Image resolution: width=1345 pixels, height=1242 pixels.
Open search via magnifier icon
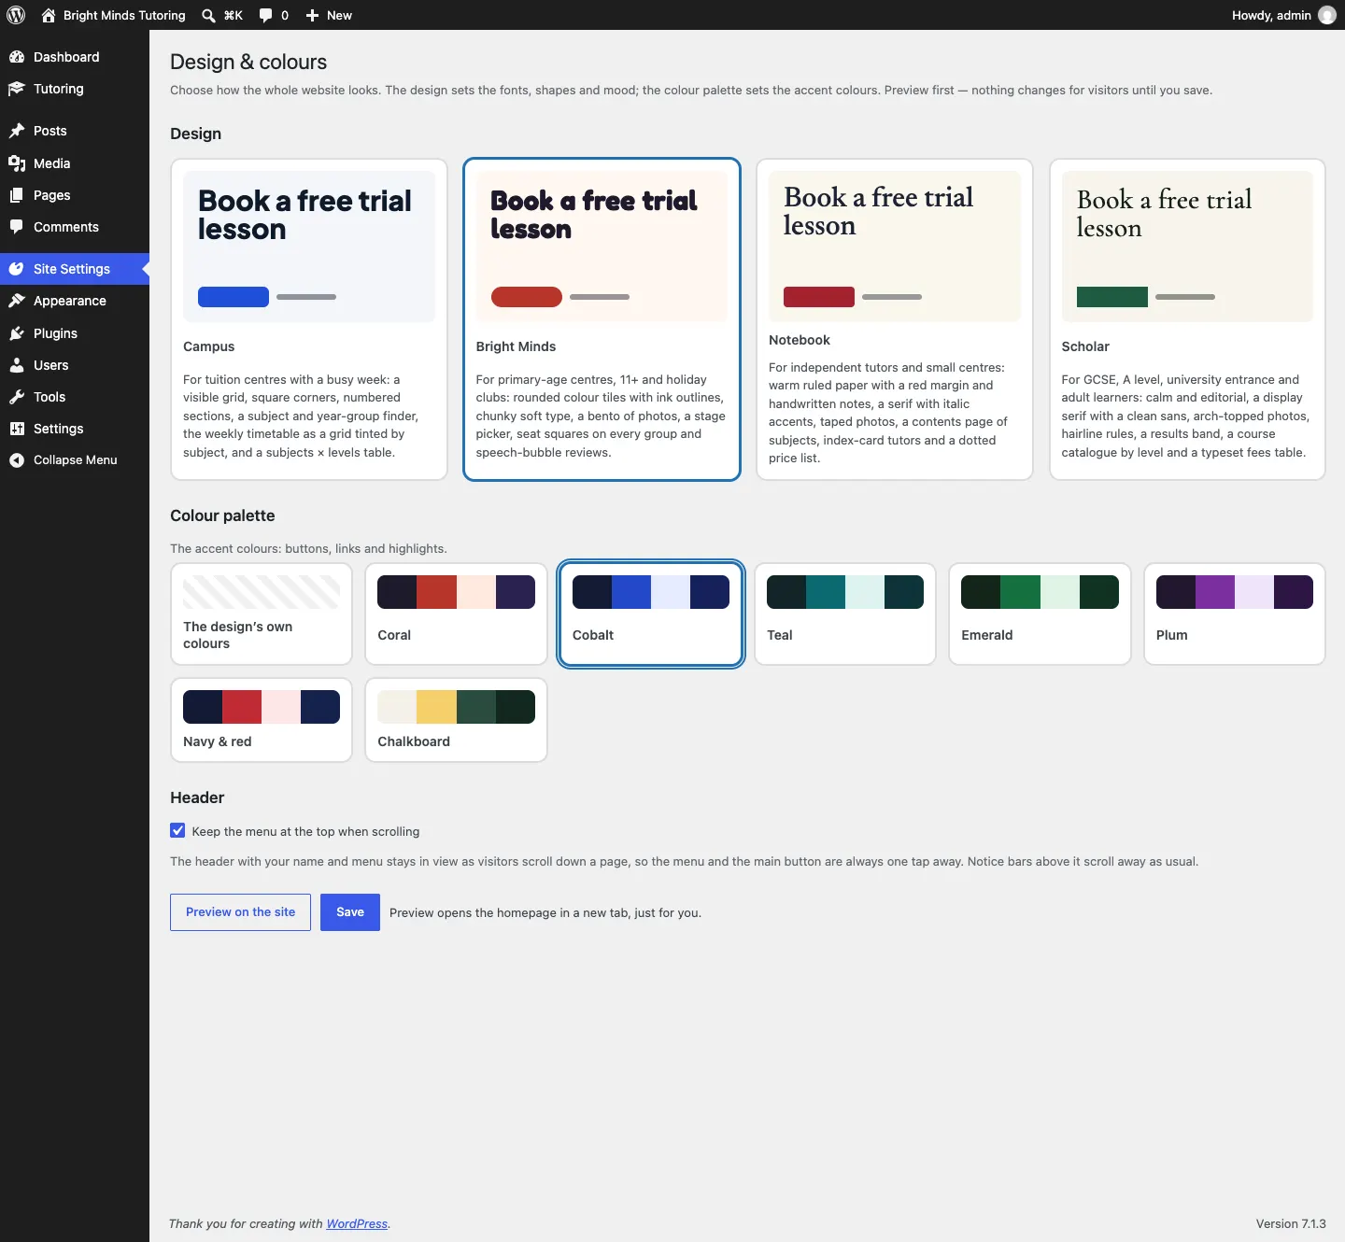point(208,15)
